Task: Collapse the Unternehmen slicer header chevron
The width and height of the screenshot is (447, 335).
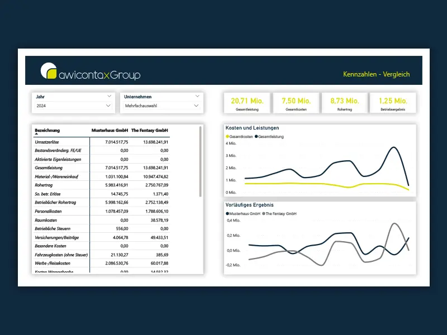Action: point(196,96)
